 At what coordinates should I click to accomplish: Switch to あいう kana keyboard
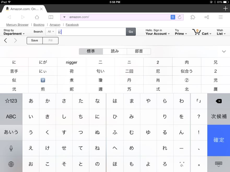[x=11, y=132]
